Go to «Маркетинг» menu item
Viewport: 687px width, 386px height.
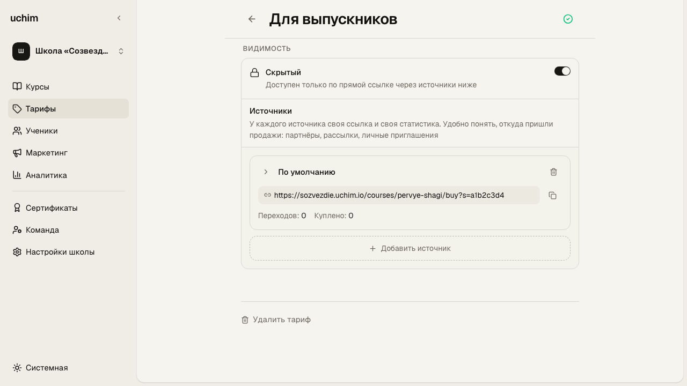(68, 153)
